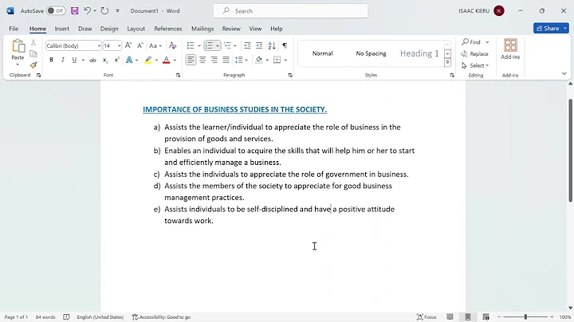Click the vertical scrollbar thumb
Viewport: 574px width, 322px height.
click(570, 150)
